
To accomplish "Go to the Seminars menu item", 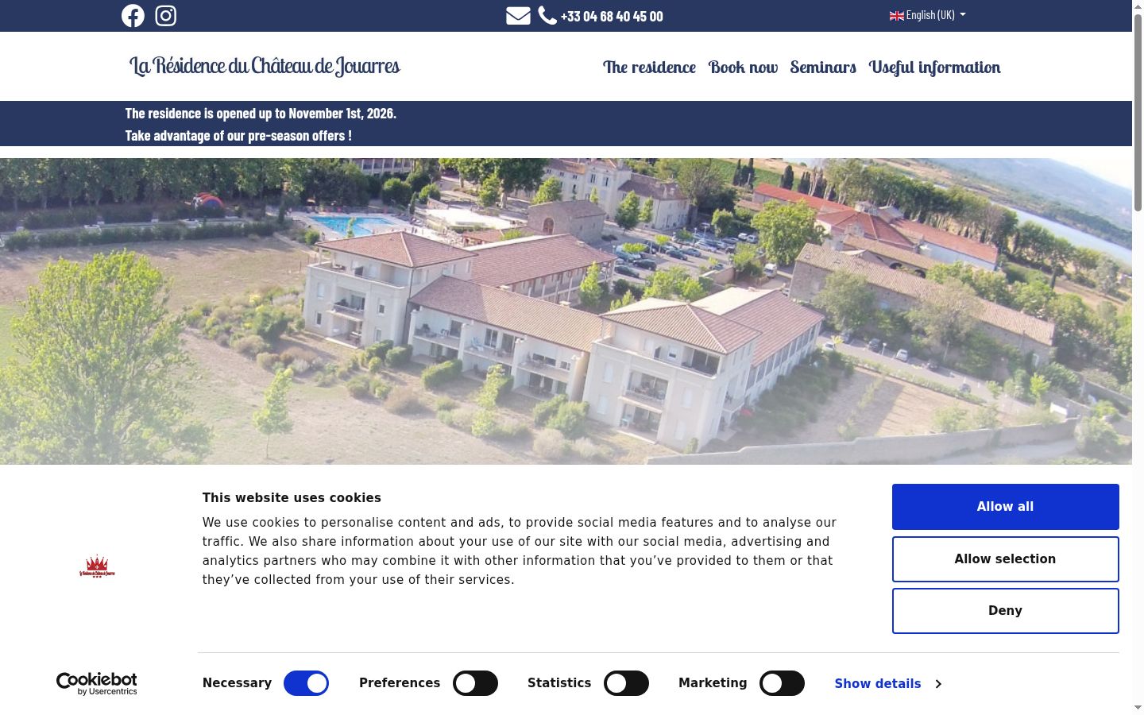I will (x=823, y=68).
